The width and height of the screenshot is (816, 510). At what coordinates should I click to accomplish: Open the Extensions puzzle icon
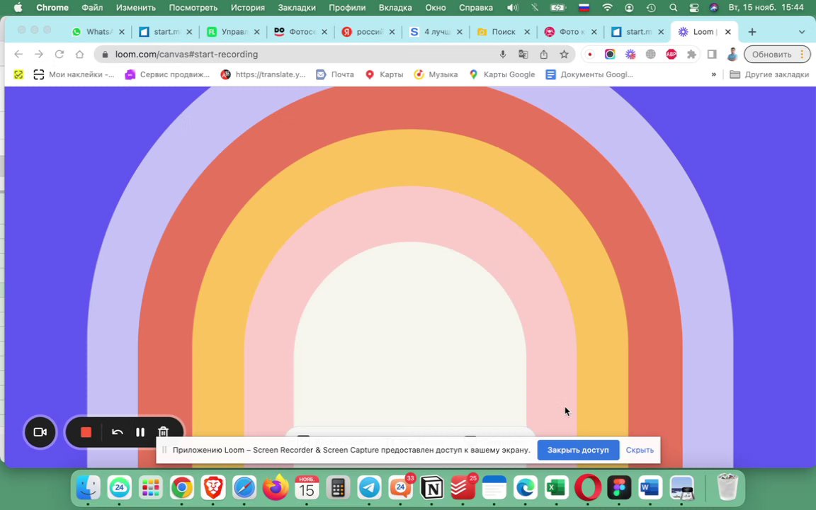click(691, 54)
